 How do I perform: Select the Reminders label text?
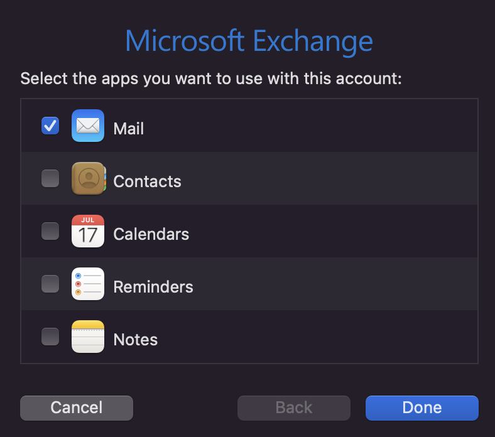pyautogui.click(x=153, y=287)
